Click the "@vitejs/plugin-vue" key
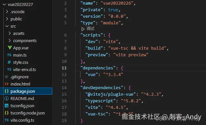This screenshot has height=125, width=206. point(110,94)
